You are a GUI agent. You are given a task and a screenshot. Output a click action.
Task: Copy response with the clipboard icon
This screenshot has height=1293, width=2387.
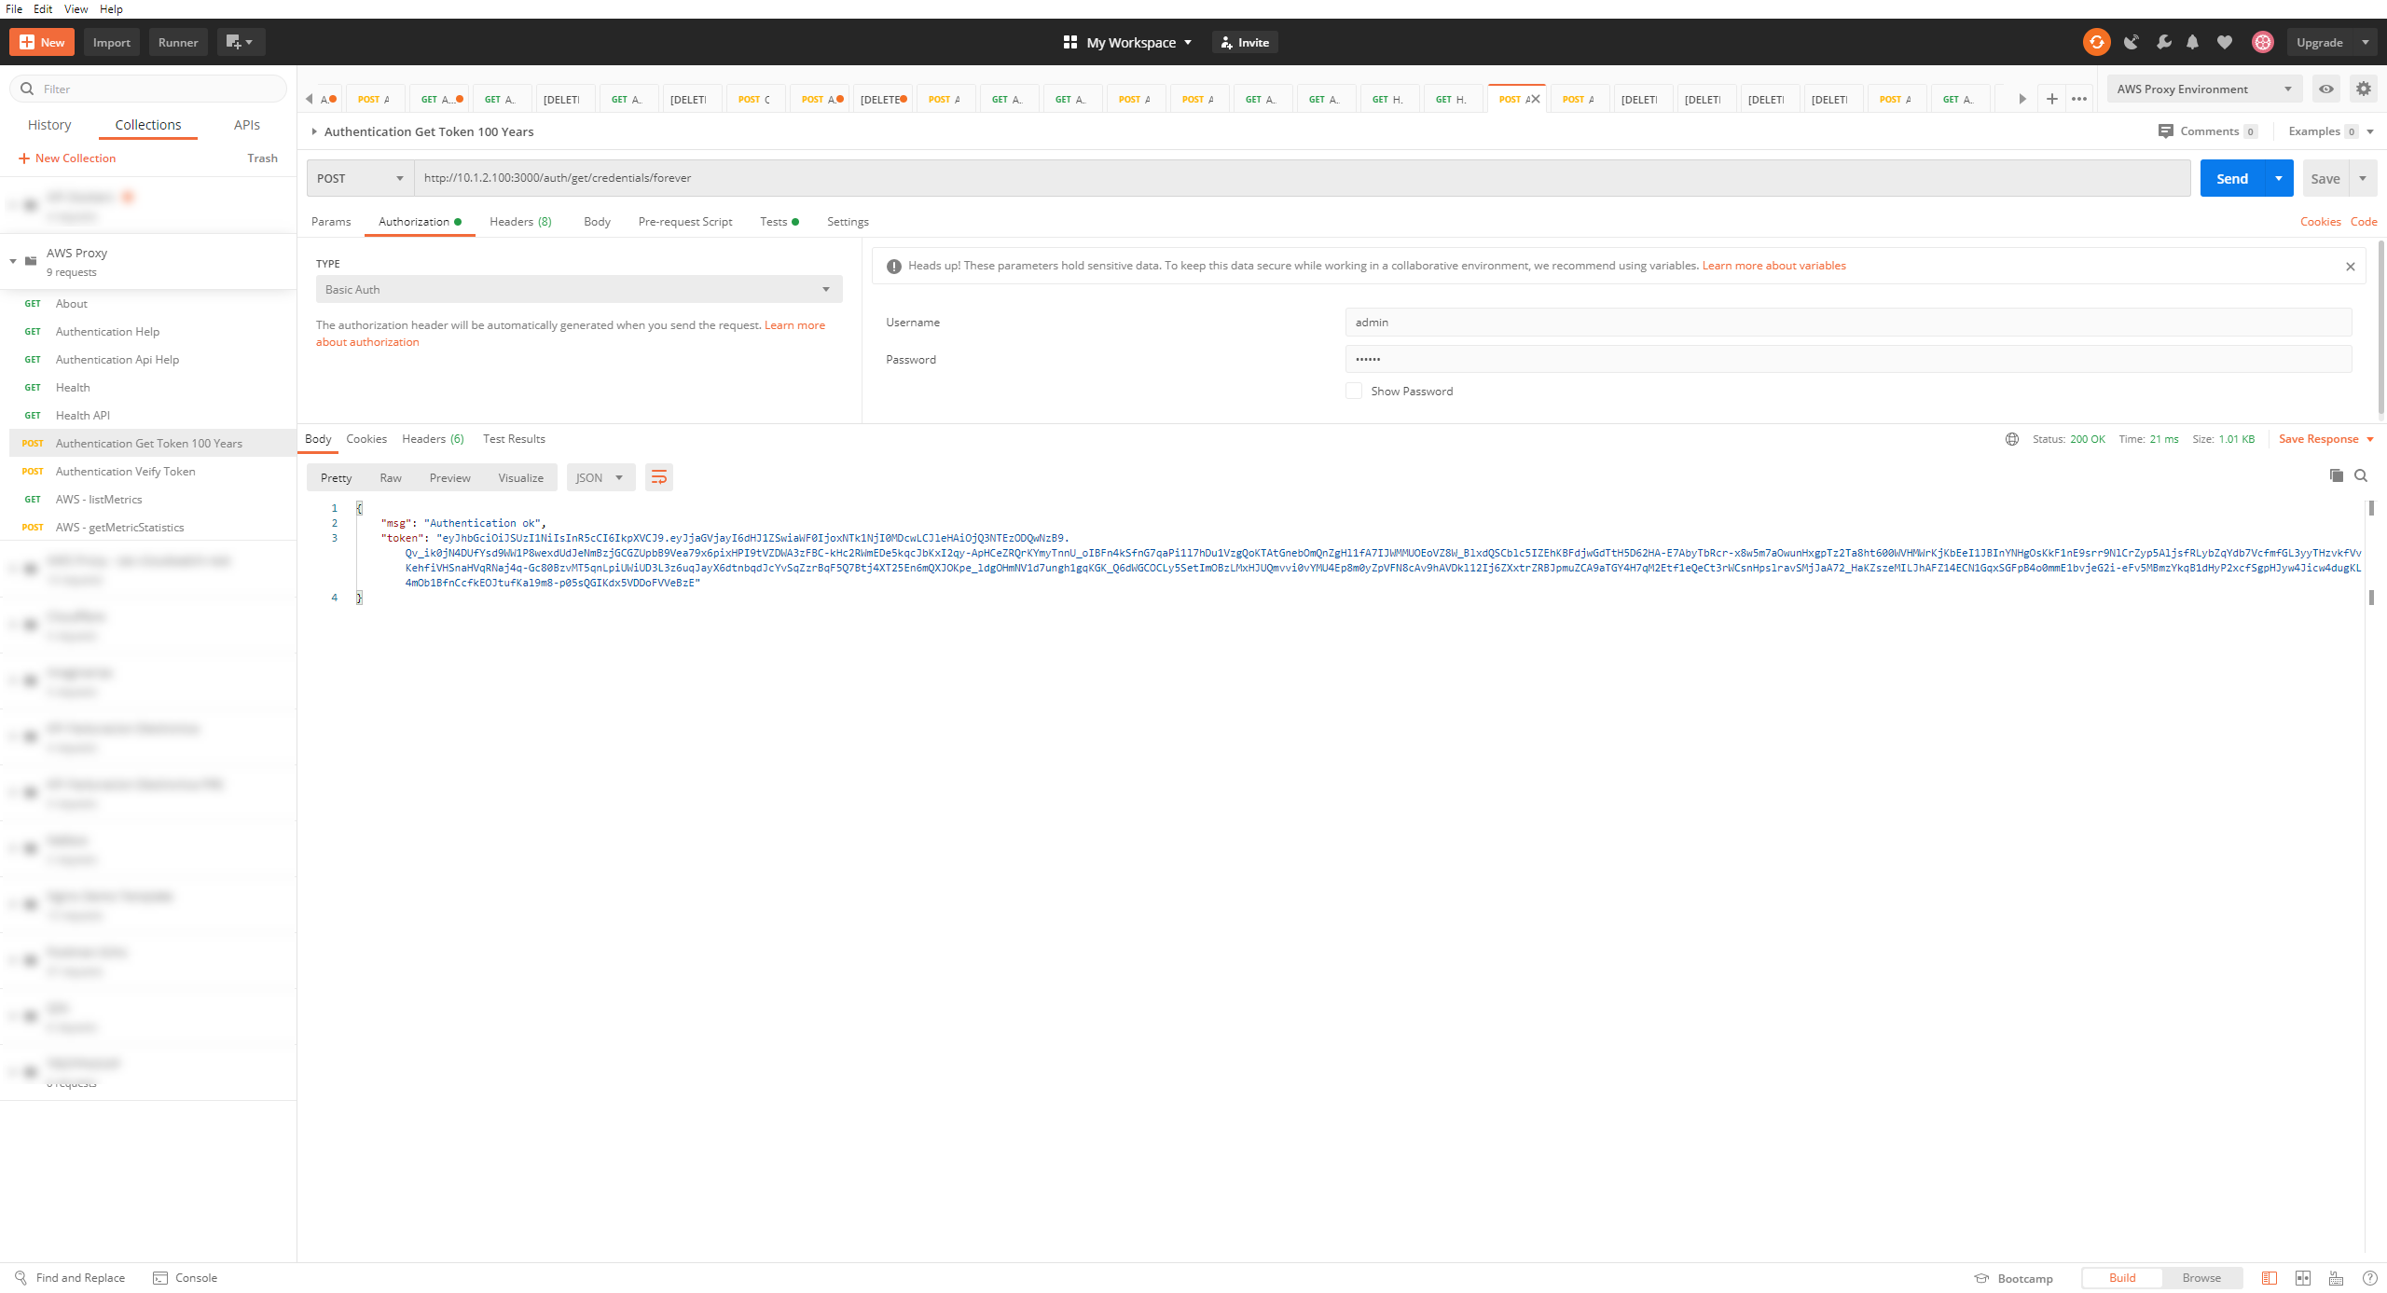pyautogui.click(x=2336, y=475)
